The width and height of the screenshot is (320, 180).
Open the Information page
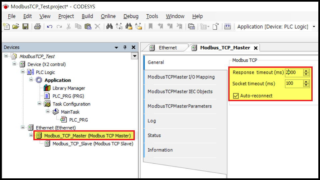click(185, 150)
